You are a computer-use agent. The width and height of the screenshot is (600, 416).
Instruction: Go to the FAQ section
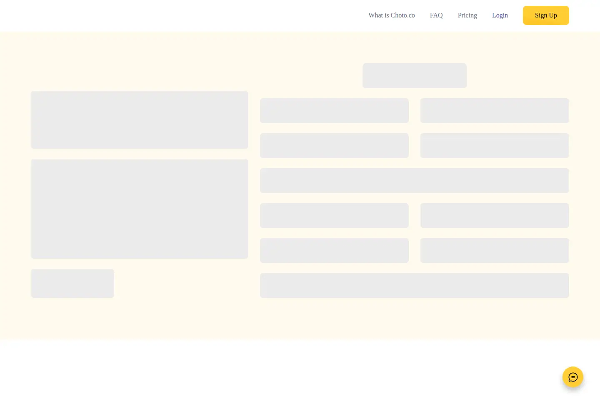point(436,15)
